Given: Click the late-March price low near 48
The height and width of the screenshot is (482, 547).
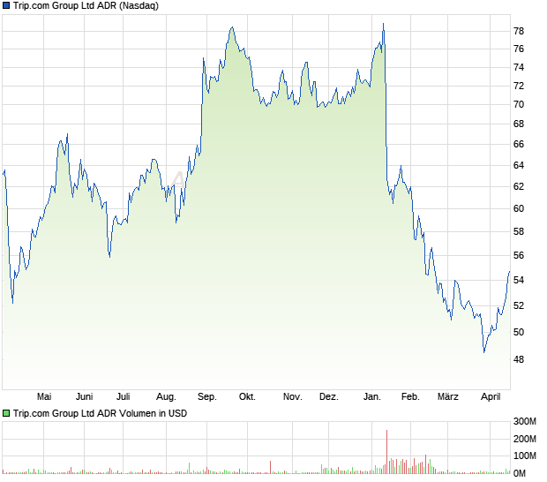Looking at the screenshot, I should tap(484, 352).
